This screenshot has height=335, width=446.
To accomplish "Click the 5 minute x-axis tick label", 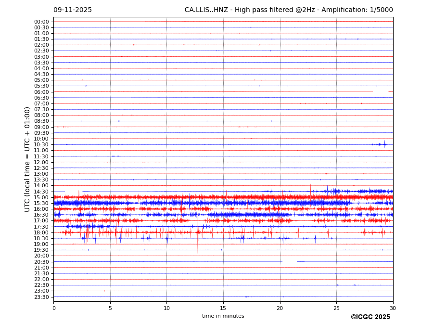I will (x=110, y=308).
